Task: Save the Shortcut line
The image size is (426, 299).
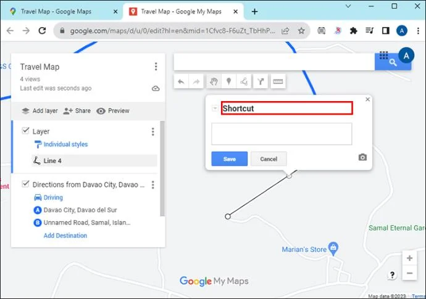Action: 229,159
